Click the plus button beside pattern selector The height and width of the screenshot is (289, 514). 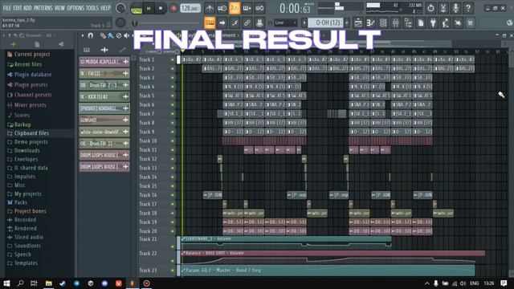(x=347, y=22)
